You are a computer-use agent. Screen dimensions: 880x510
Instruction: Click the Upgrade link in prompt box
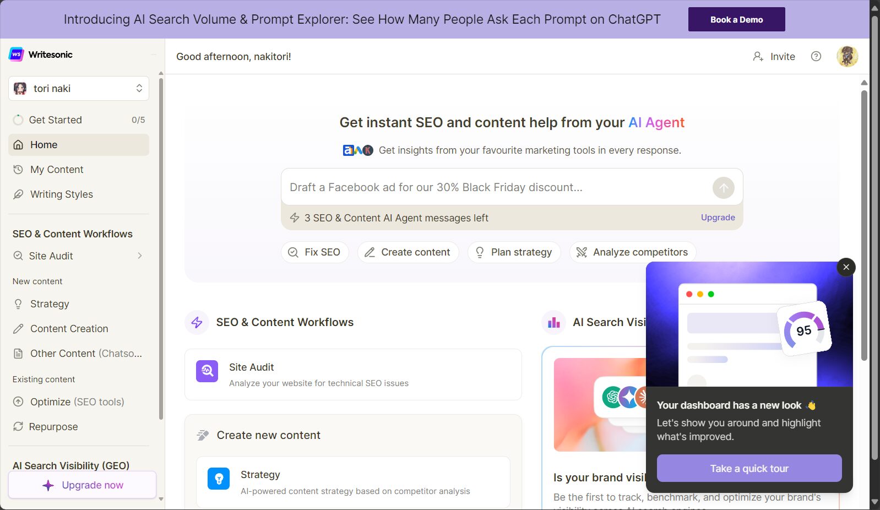tap(718, 218)
